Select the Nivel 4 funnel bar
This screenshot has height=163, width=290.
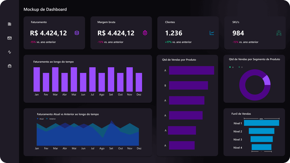261,147
